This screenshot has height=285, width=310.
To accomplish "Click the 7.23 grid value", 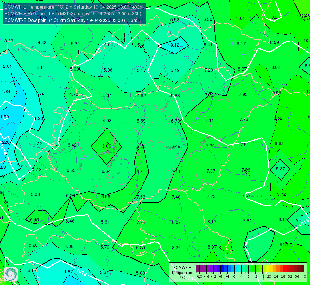I will pyautogui.click(x=209, y=70).
